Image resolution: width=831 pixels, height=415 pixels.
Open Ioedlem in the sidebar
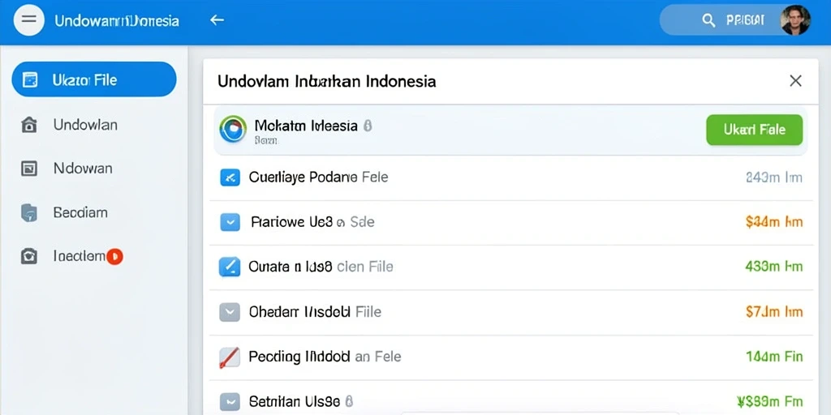(79, 256)
